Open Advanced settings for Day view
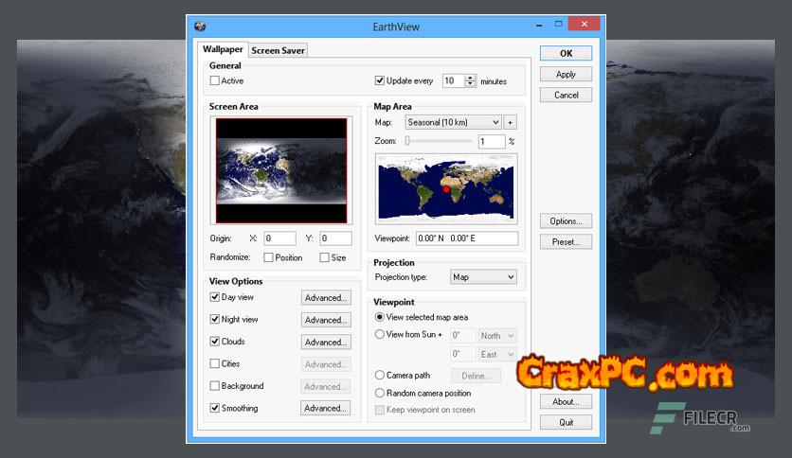 tap(325, 297)
